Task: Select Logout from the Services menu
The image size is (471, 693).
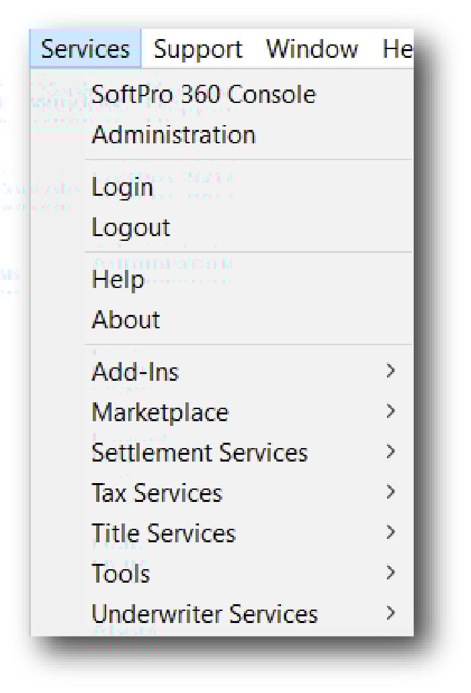Action: [x=130, y=227]
